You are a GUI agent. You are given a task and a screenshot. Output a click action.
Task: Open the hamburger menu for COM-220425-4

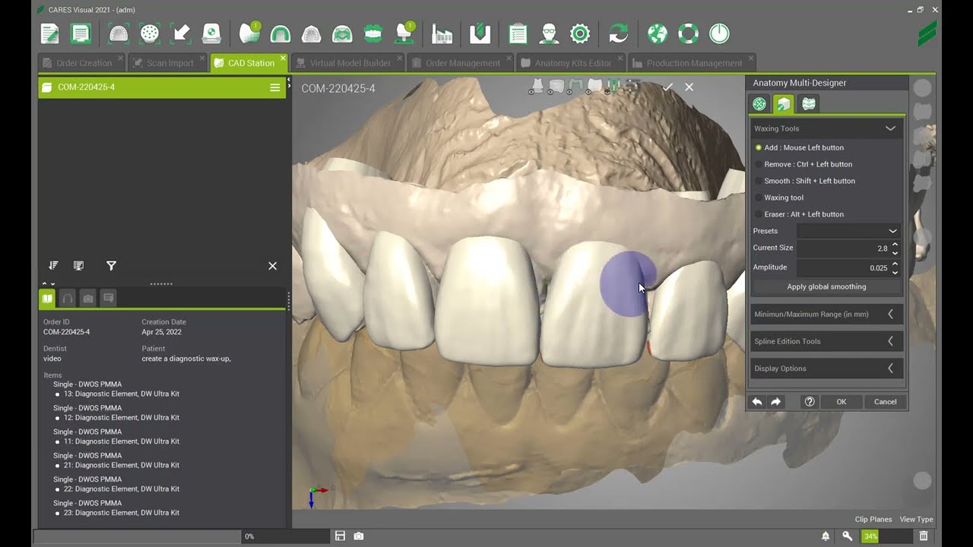(274, 87)
